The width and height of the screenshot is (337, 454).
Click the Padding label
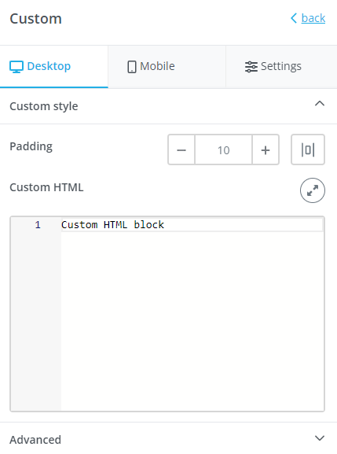tap(31, 146)
